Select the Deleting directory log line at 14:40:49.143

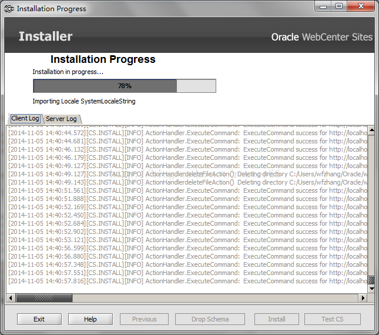[x=187, y=182]
